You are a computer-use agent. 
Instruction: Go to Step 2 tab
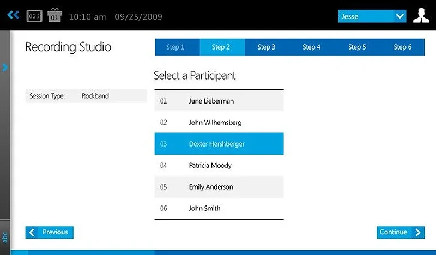pos(222,47)
